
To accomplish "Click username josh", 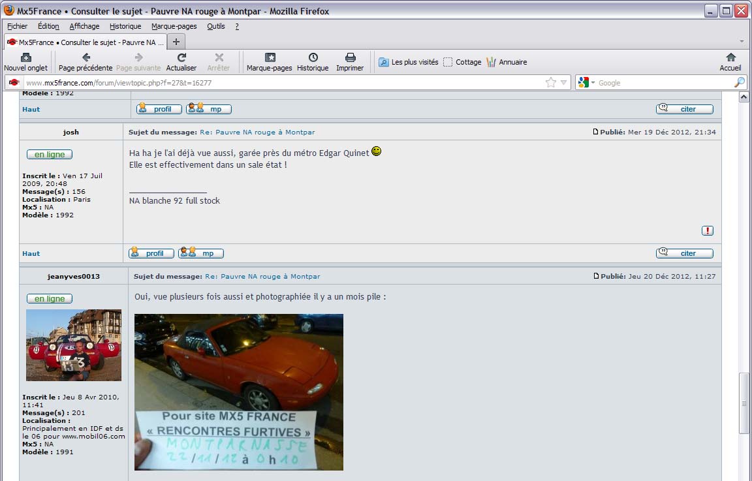I will point(71,132).
